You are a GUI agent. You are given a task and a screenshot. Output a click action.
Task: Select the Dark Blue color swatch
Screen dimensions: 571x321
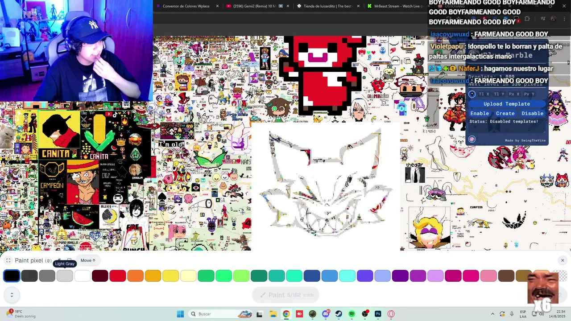pos(312,276)
